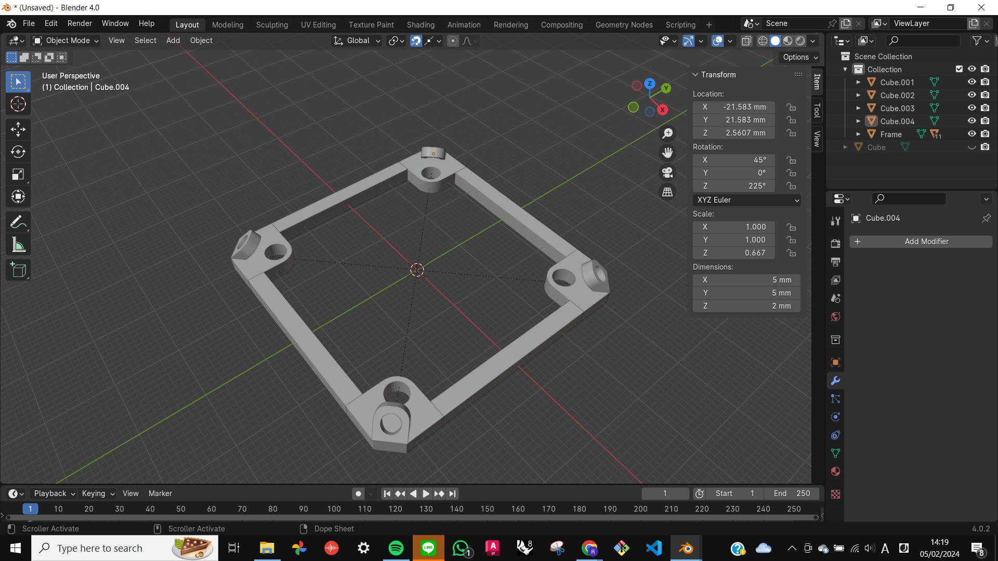
Task: Open Object Data properties tab
Action: [835, 453]
